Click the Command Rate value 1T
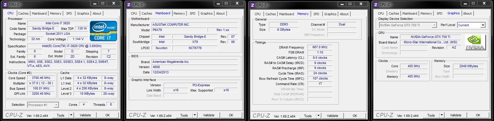This screenshot has height=121, width=494. tap(320, 84)
